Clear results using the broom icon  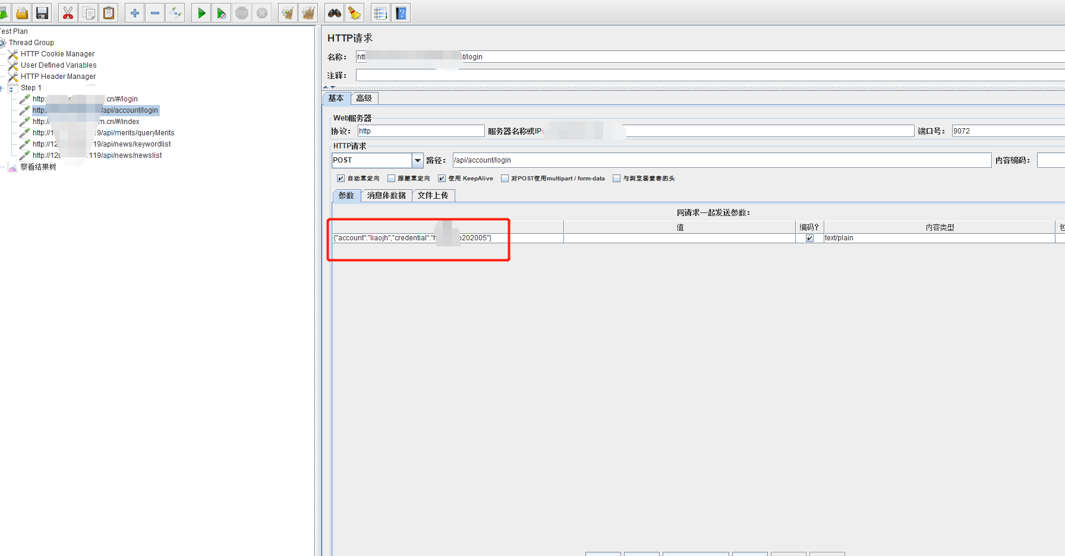click(x=355, y=12)
